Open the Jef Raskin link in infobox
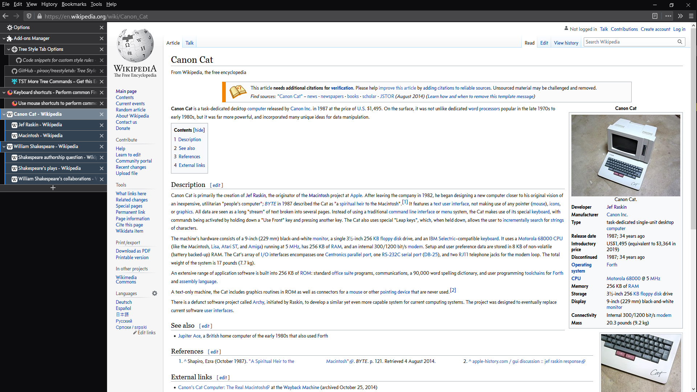Screen dimensions: 697x392 point(616,207)
